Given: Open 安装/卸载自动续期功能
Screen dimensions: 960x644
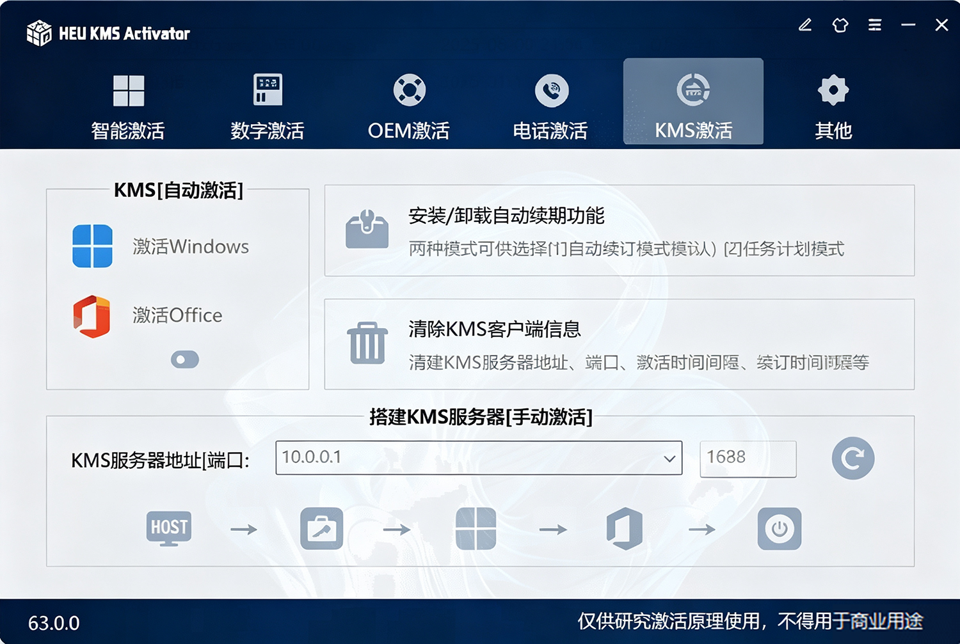Looking at the screenshot, I should (506, 216).
